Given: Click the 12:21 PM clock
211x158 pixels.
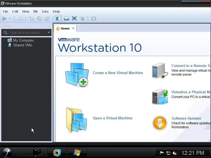Looking at the screenshot, I should 193,153.
